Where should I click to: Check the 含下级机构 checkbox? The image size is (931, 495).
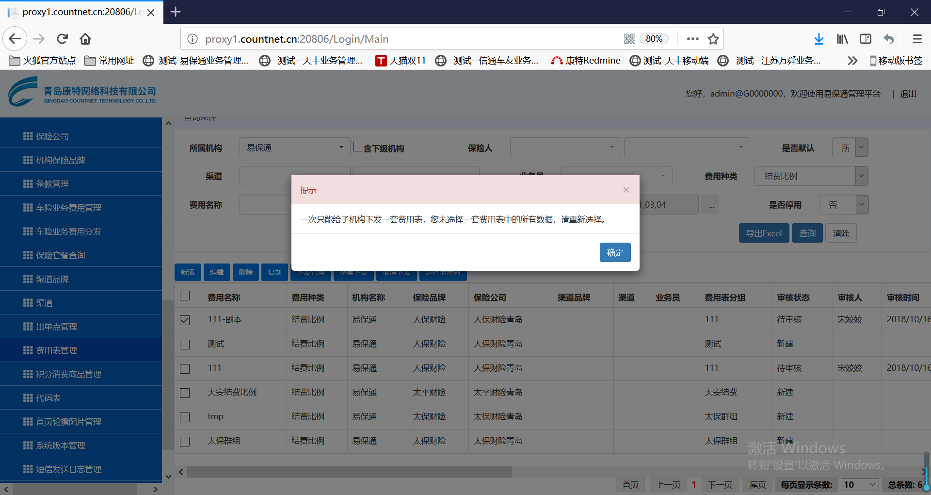tap(358, 147)
